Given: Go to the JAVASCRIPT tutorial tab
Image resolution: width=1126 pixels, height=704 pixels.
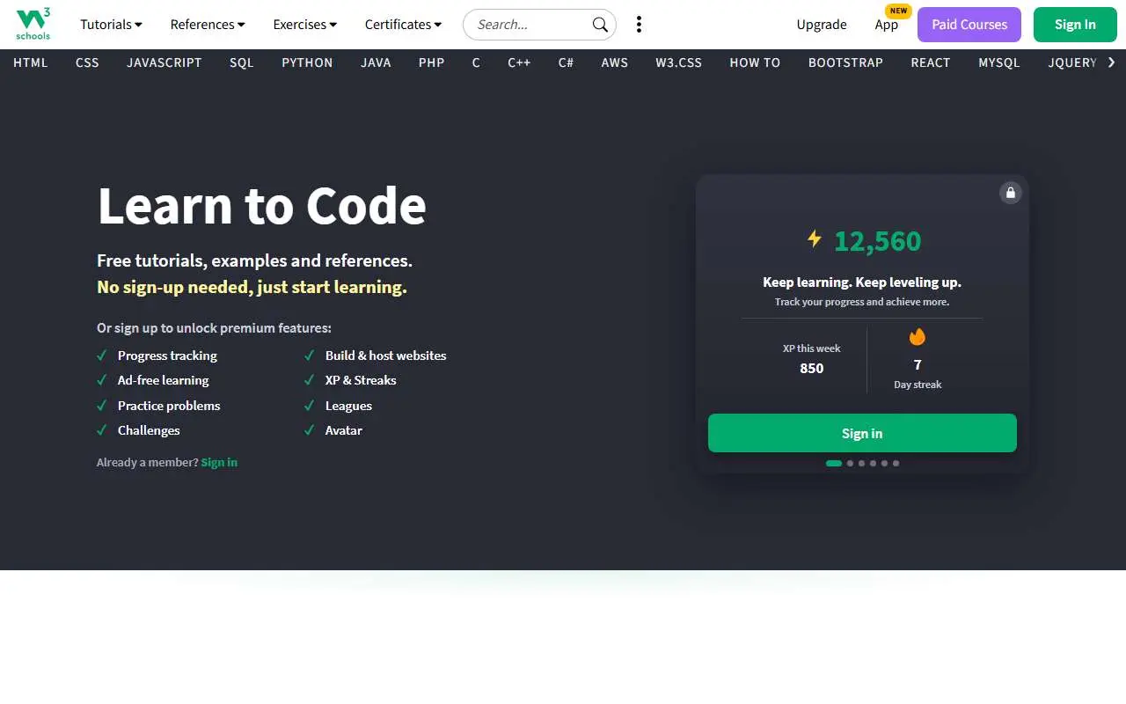Looking at the screenshot, I should click(x=165, y=62).
